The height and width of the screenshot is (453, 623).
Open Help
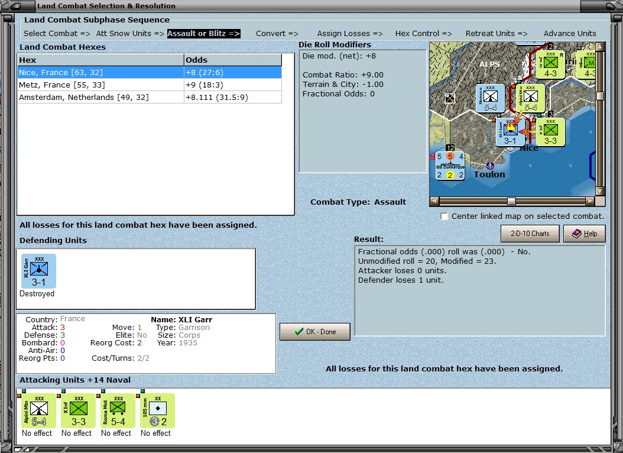(585, 234)
